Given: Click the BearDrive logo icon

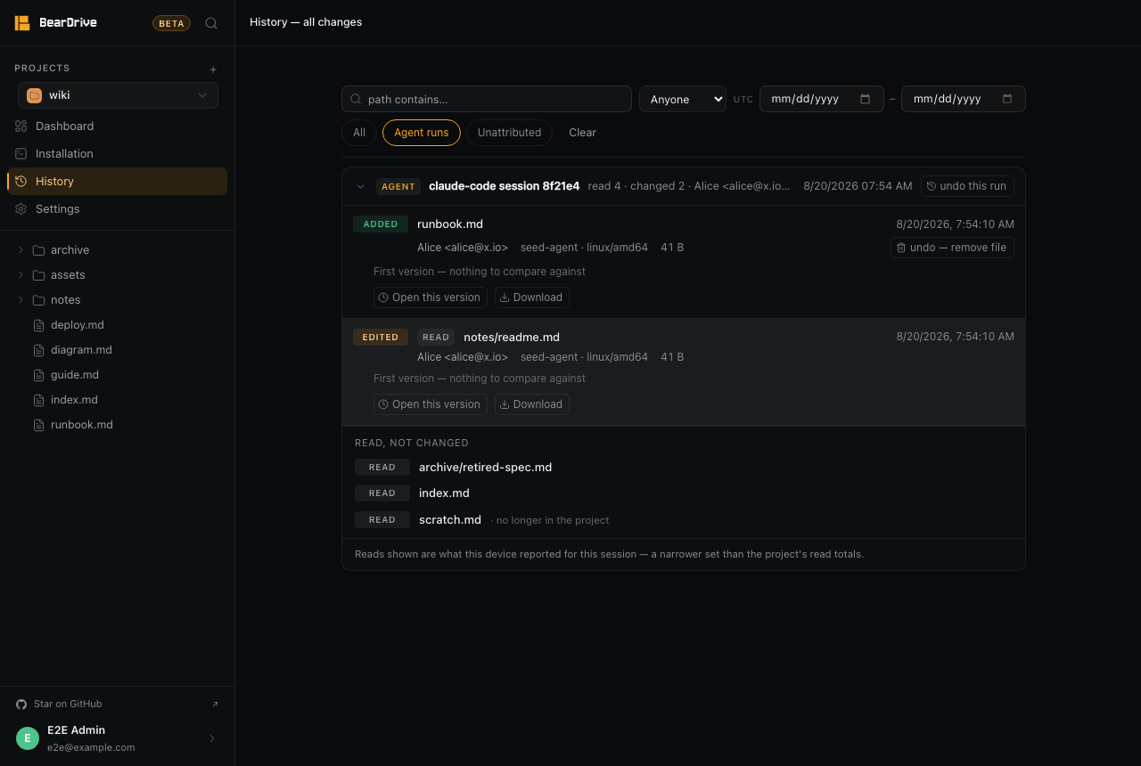Looking at the screenshot, I should [x=22, y=23].
